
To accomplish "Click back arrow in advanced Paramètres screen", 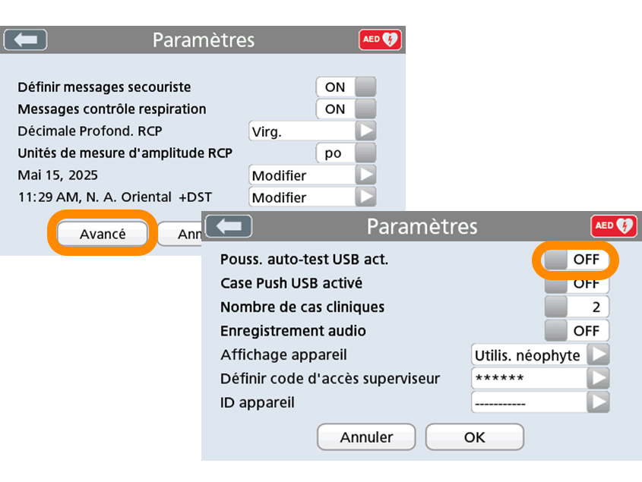I will coord(229,225).
